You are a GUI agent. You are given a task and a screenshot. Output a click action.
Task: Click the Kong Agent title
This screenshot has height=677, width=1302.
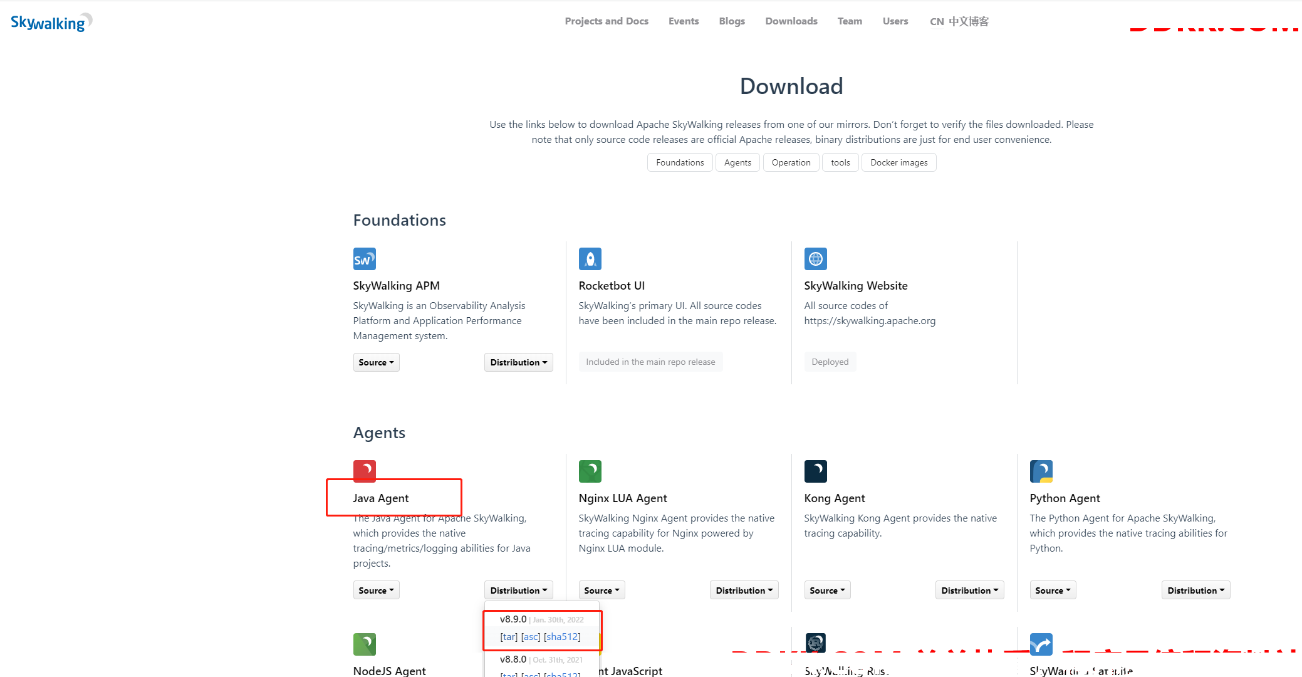coord(834,498)
